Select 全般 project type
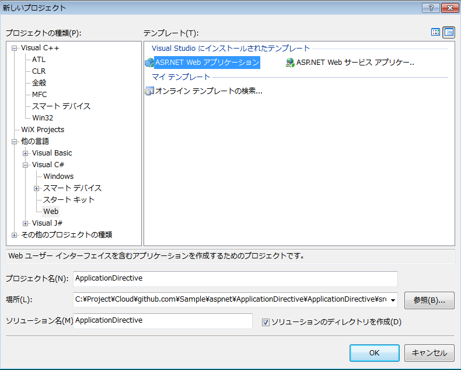The width and height of the screenshot is (461, 370). coord(39,83)
